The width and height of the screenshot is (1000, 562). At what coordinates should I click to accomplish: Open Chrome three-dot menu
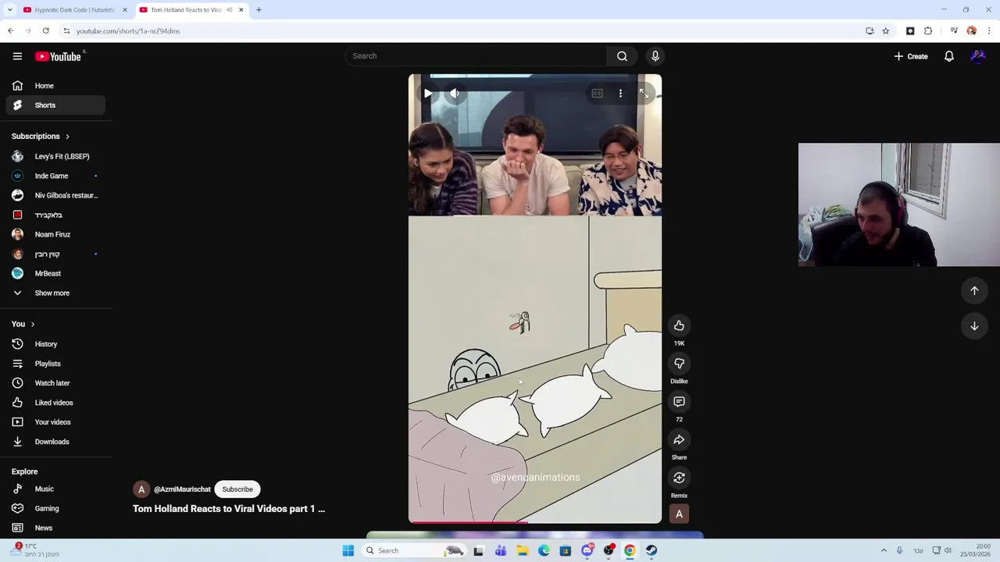pyautogui.click(x=989, y=31)
